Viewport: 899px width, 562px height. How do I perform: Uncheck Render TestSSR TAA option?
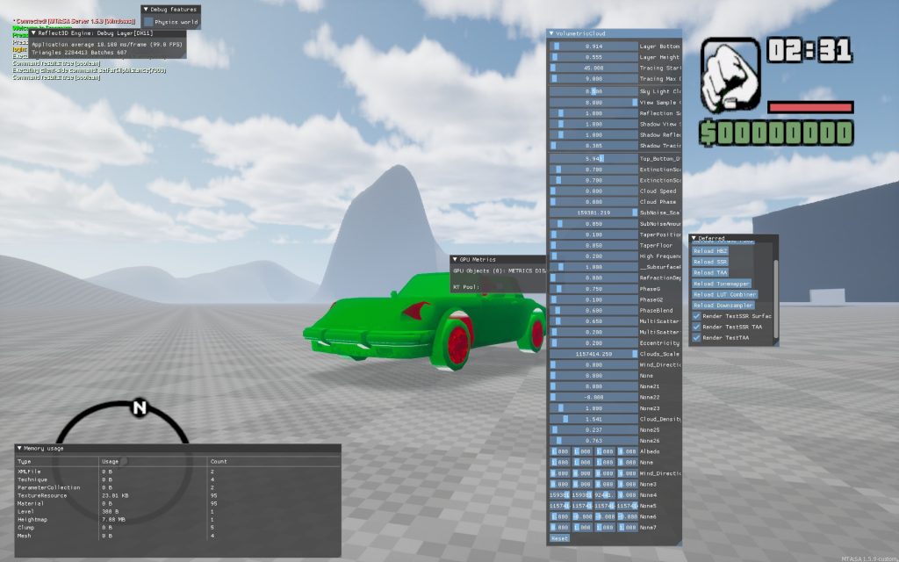tap(697, 327)
